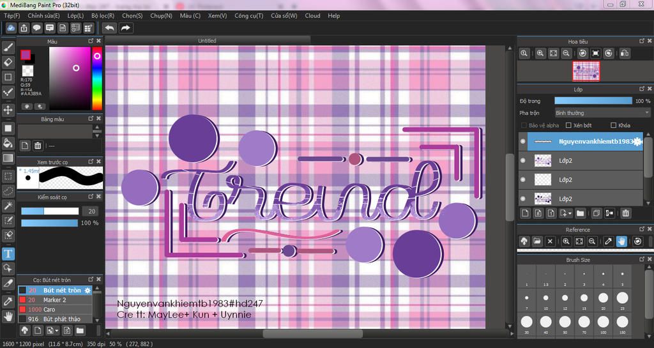
Task: Select the Gradient tool
Action: [8, 158]
